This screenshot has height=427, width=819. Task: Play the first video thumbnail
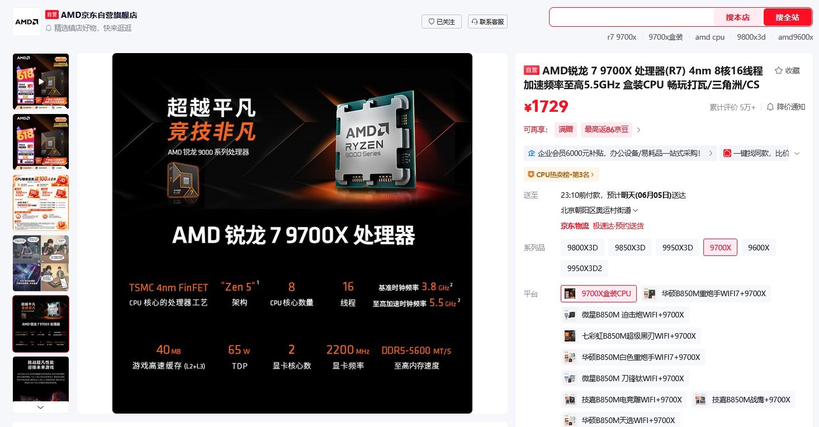[41, 82]
